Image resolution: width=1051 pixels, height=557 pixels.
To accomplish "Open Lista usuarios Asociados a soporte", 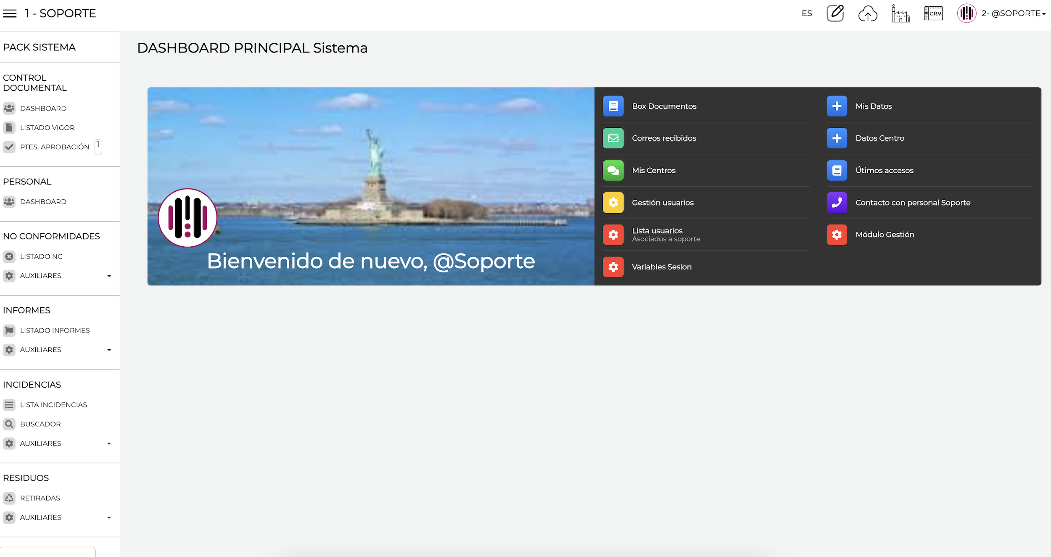I will click(x=666, y=235).
